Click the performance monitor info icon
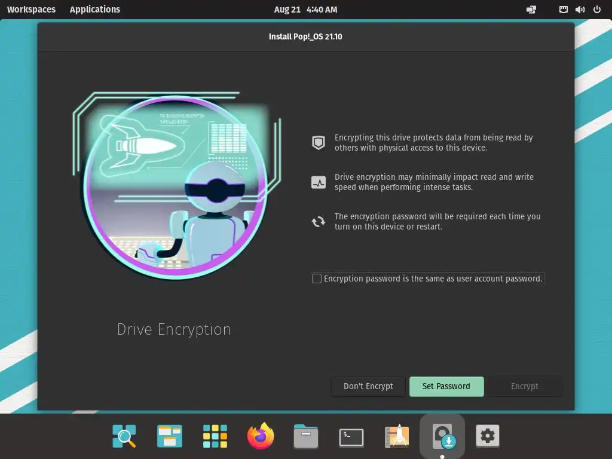The height and width of the screenshot is (459, 612). click(319, 182)
